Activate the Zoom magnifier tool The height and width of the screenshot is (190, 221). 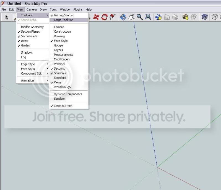[140, 17]
